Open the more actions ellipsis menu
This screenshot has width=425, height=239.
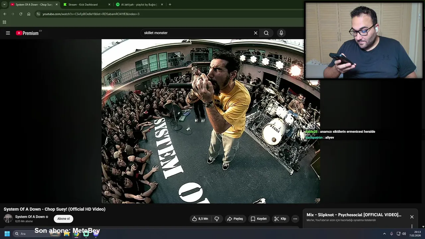coord(295,219)
